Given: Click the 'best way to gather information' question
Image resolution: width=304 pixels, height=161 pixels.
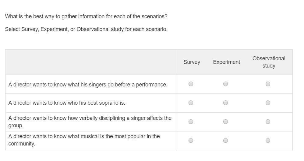Looking at the screenshot, I should click(86, 16).
